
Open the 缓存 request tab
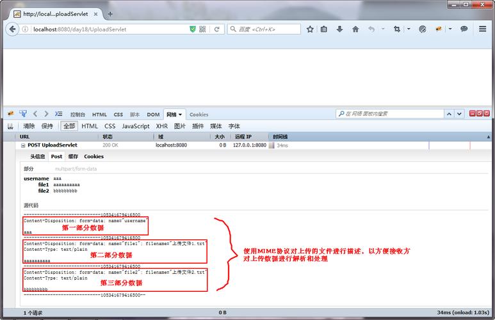click(x=73, y=157)
